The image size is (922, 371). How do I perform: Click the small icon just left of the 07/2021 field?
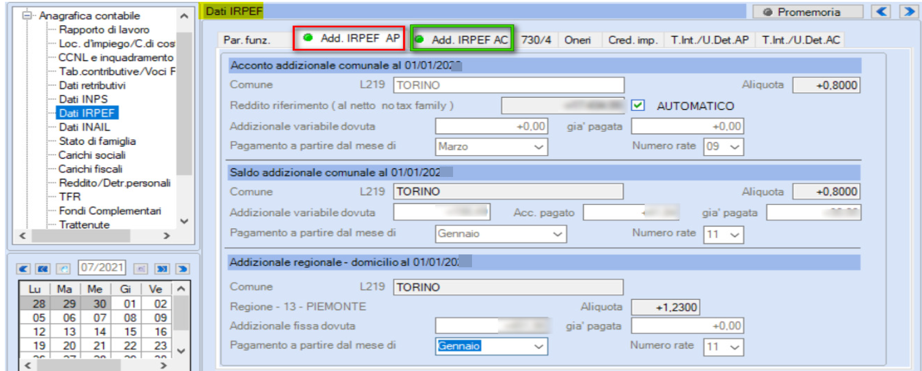62,268
